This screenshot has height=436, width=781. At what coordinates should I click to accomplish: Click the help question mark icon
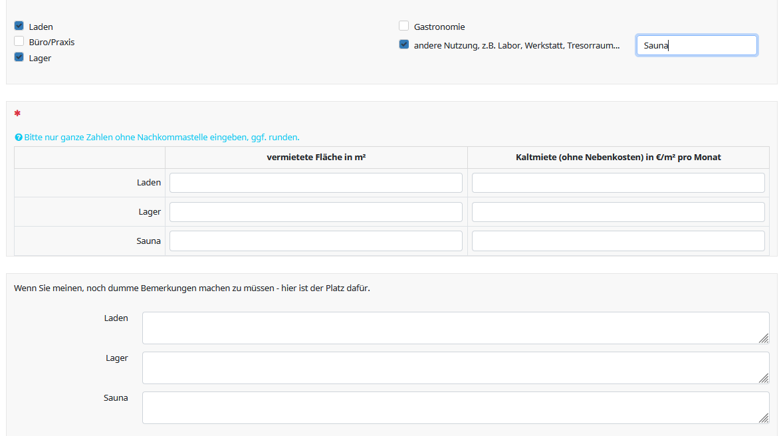pos(19,138)
